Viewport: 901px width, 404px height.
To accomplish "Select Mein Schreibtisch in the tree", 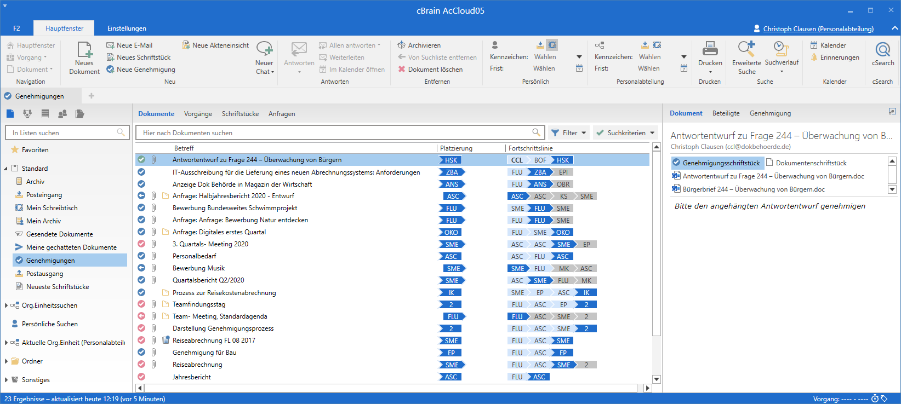I will (52, 208).
